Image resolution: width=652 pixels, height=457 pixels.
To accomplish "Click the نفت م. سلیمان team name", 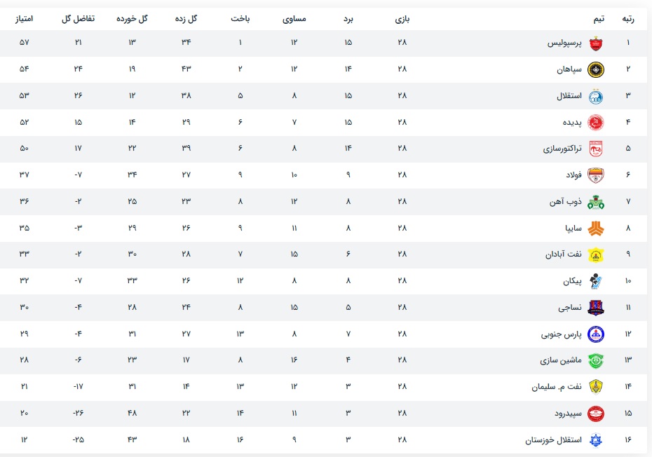I will (x=557, y=387).
